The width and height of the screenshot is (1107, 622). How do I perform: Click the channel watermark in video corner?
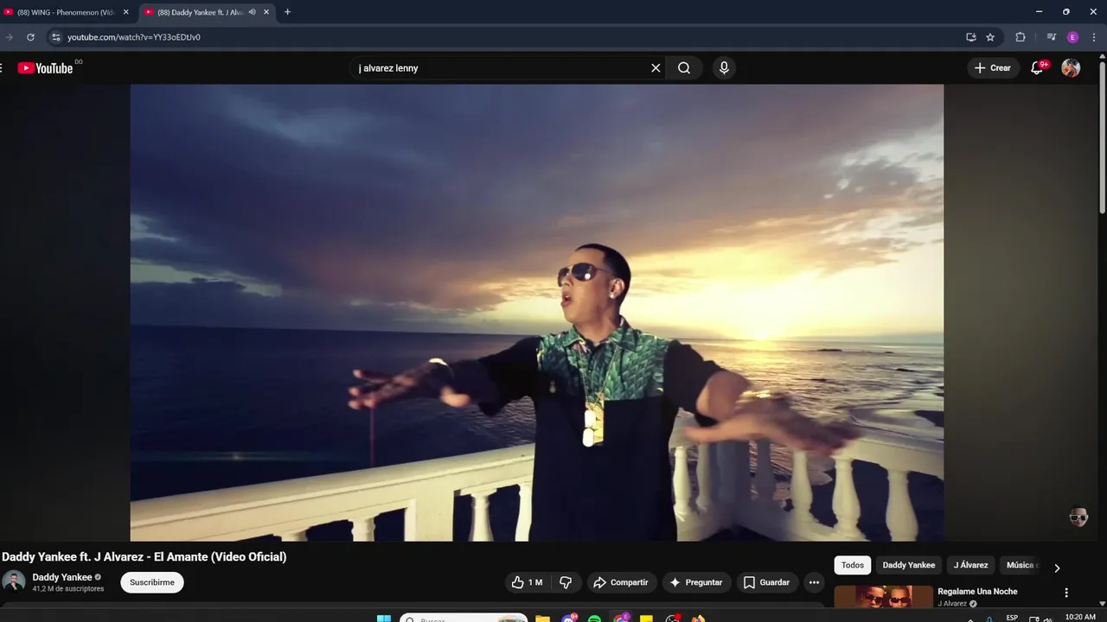1078,517
